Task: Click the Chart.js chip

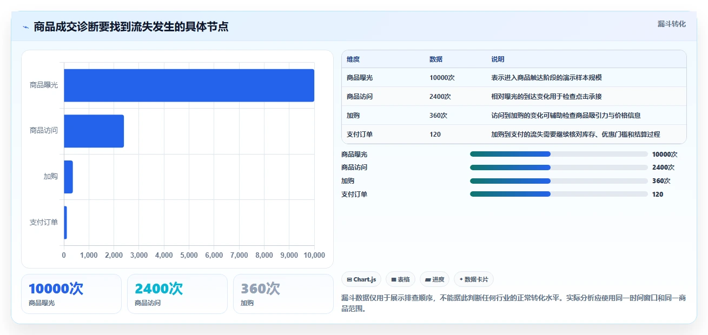Action: point(361,279)
